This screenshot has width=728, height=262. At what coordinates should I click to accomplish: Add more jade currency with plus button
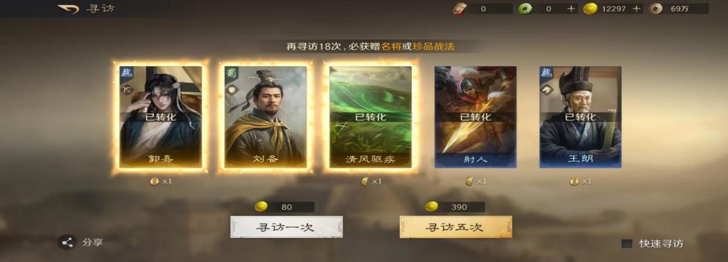[x=571, y=9]
